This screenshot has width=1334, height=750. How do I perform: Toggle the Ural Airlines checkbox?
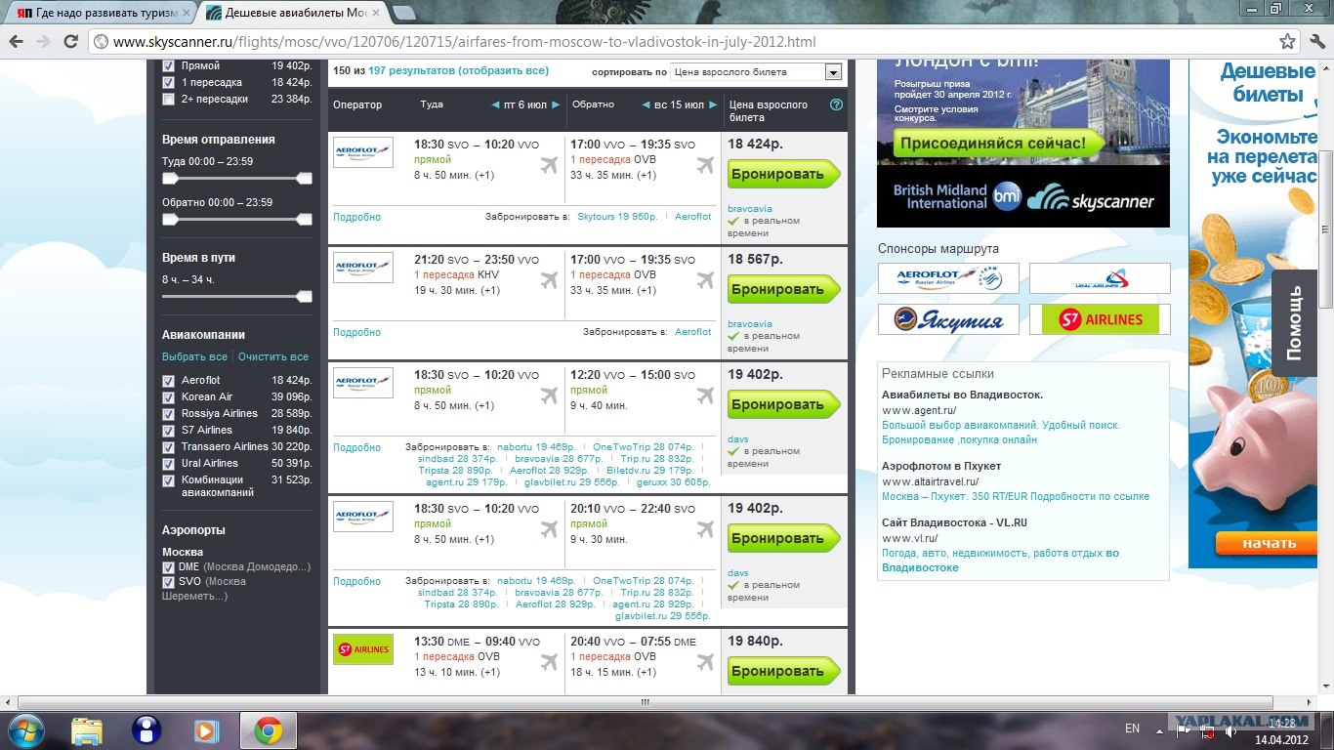(168, 463)
